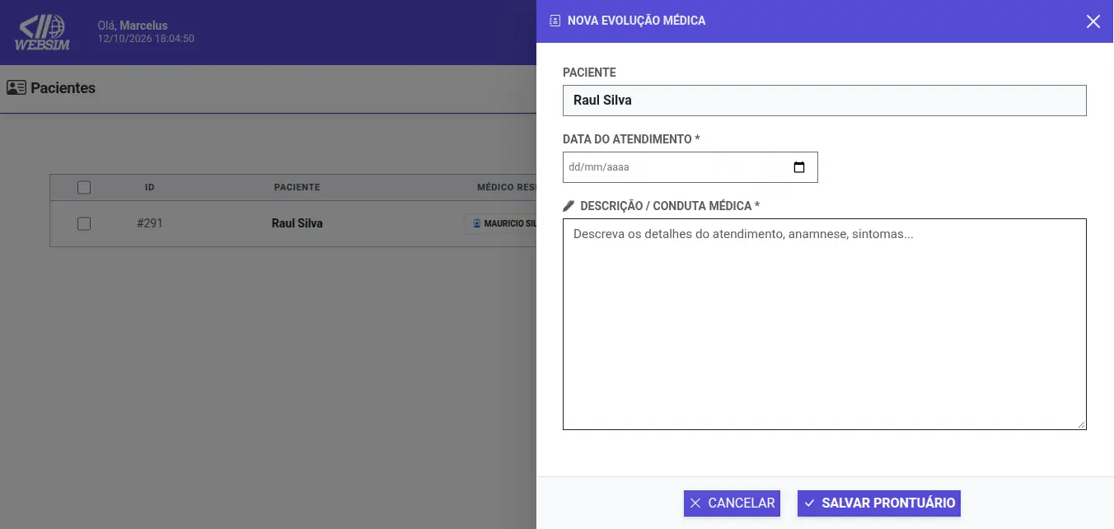
Task: Click the WEBSIM logo
Action: 44,32
